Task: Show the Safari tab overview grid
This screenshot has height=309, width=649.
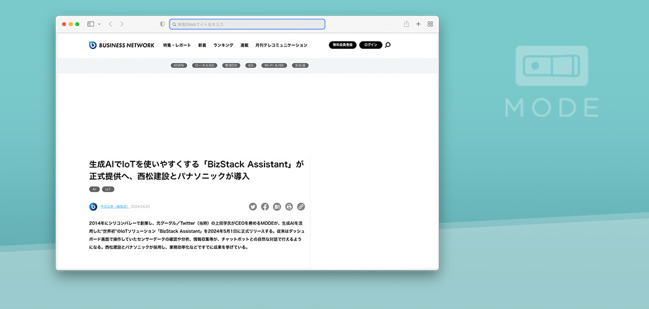Action: [430, 24]
